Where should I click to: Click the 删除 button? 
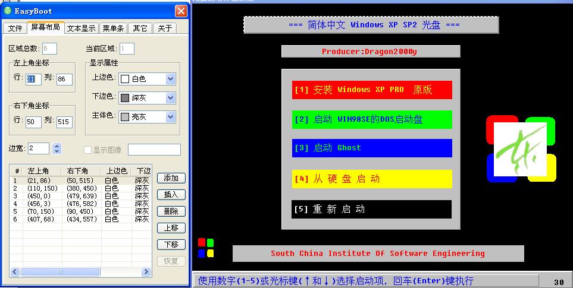171,211
